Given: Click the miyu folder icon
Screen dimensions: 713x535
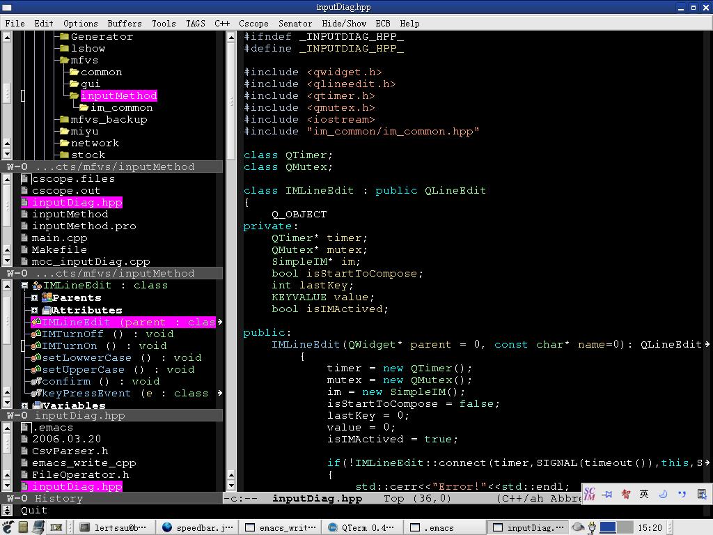Looking at the screenshot, I should point(64,131).
